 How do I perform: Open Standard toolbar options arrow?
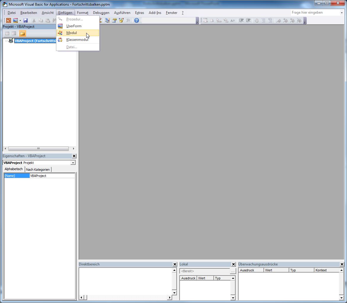(x=197, y=20)
